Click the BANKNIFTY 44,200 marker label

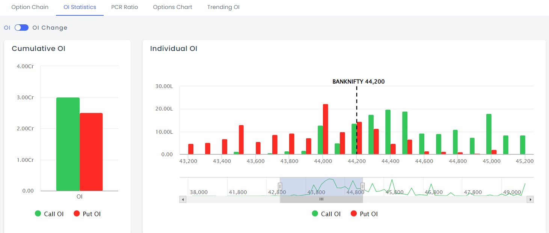(359, 82)
